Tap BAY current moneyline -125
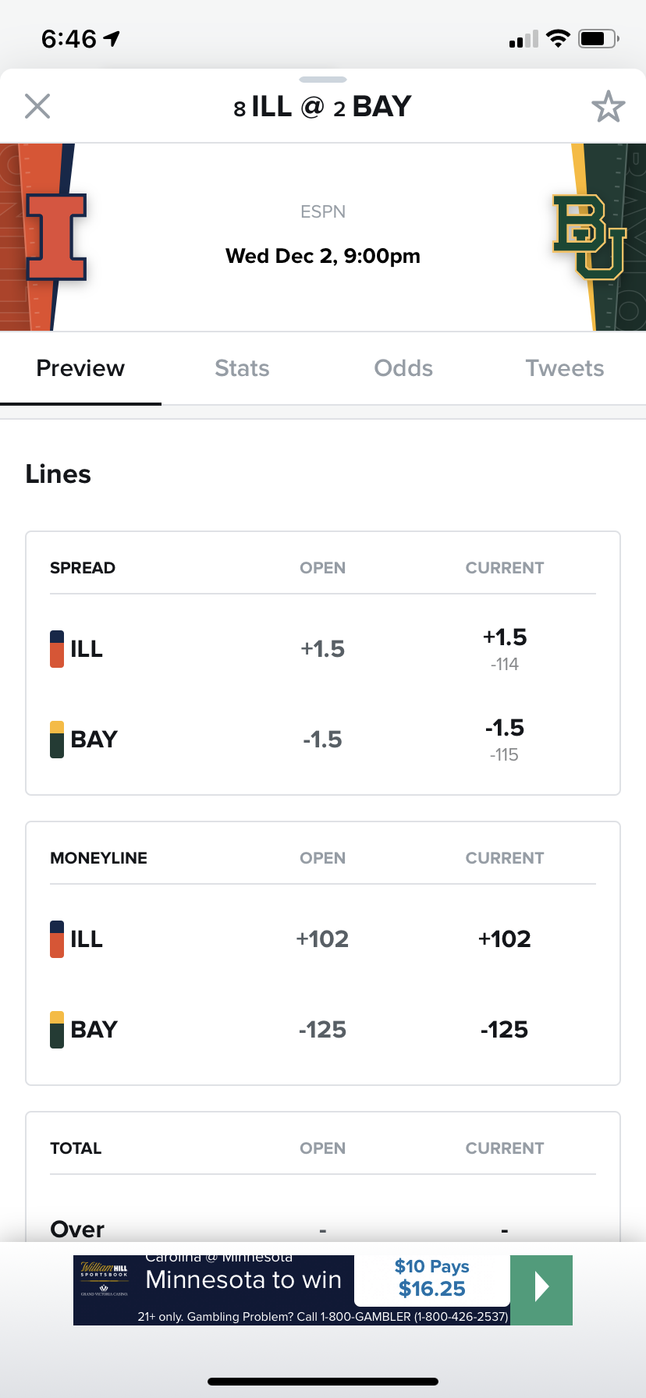The image size is (646, 1398). (x=505, y=1030)
